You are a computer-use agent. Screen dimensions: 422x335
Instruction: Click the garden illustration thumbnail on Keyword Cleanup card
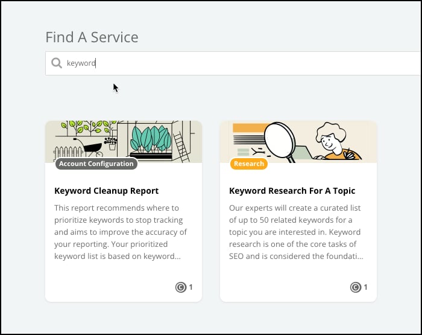[124, 142]
